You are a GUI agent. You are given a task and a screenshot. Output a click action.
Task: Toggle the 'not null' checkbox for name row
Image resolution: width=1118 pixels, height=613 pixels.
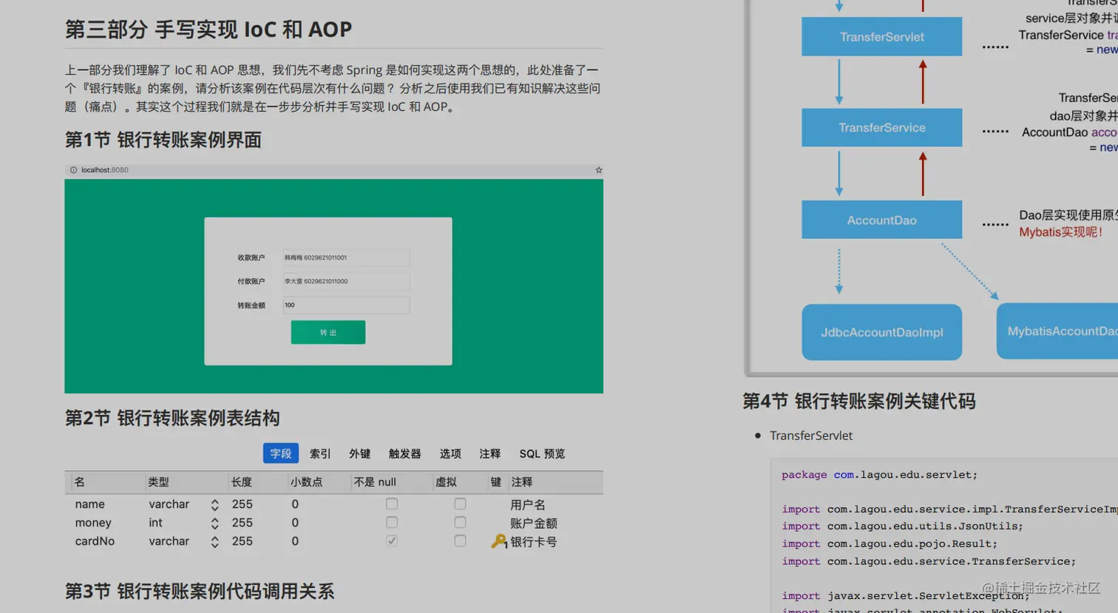[392, 504]
